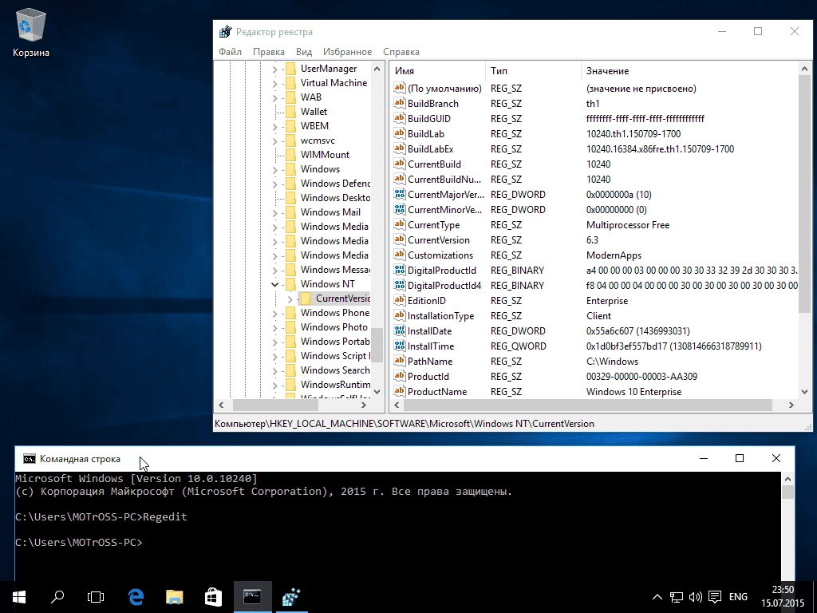Image resolution: width=817 pixels, height=613 pixels.
Task: Select the WIMMount tree item
Action: point(325,155)
